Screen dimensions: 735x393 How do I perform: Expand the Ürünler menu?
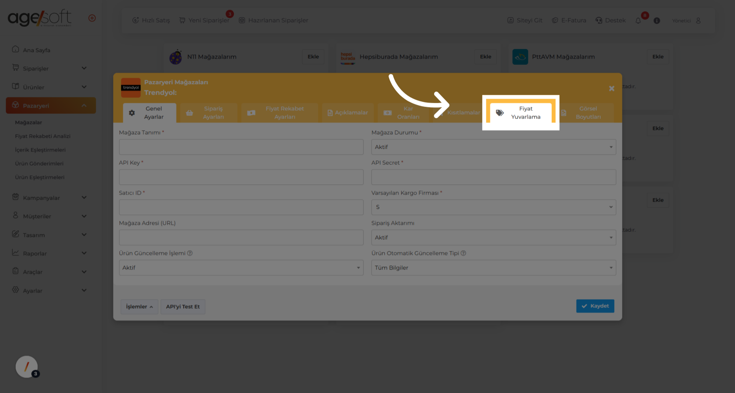click(x=51, y=87)
